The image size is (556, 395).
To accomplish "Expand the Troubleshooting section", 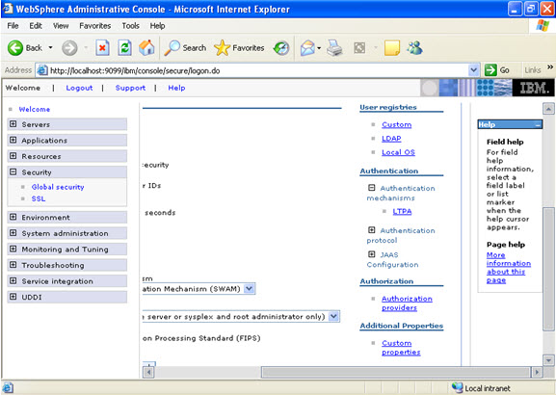I will 13,265.
